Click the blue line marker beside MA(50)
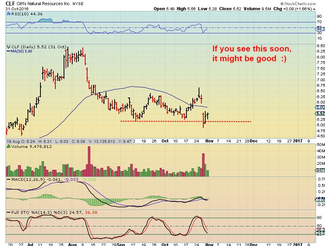Viewport: 325px width, 246px height. pyautogui.click(x=9, y=51)
